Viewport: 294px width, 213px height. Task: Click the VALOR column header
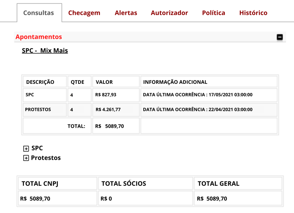point(104,82)
